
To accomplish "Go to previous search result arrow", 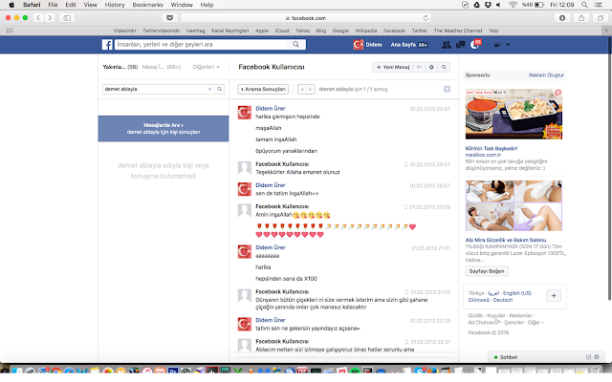I will pos(302,89).
